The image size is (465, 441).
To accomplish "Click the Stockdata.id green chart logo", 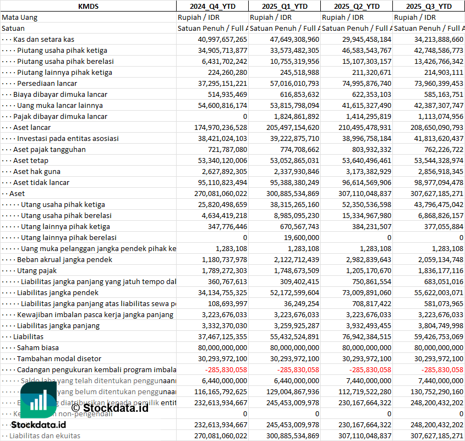I will (38, 399).
